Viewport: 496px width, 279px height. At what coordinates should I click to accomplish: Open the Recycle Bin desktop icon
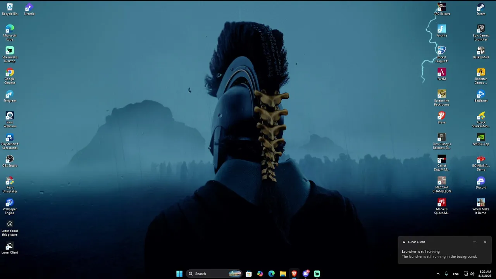(10, 9)
